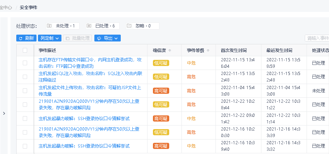The width and height of the screenshot is (329, 154).
Task: Filter by 未处理 · 1 status tab
Action: [63, 26]
